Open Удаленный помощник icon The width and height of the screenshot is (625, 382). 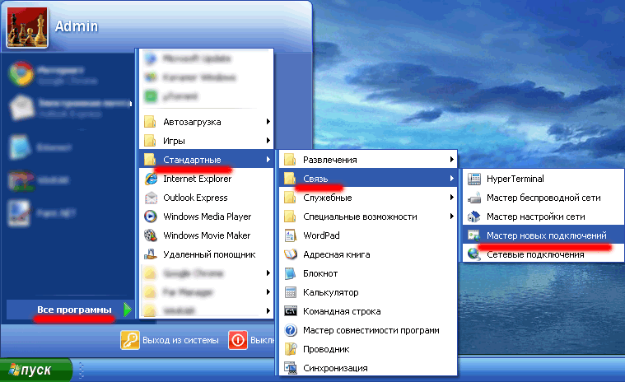[x=151, y=254]
